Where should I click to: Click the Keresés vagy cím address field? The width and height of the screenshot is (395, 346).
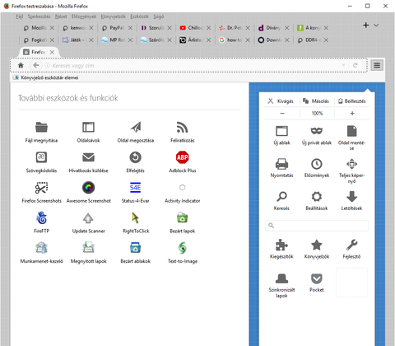[192, 65]
